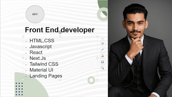
Task: Click the 'Landing Pages' bullet text
Action: (x=46, y=76)
